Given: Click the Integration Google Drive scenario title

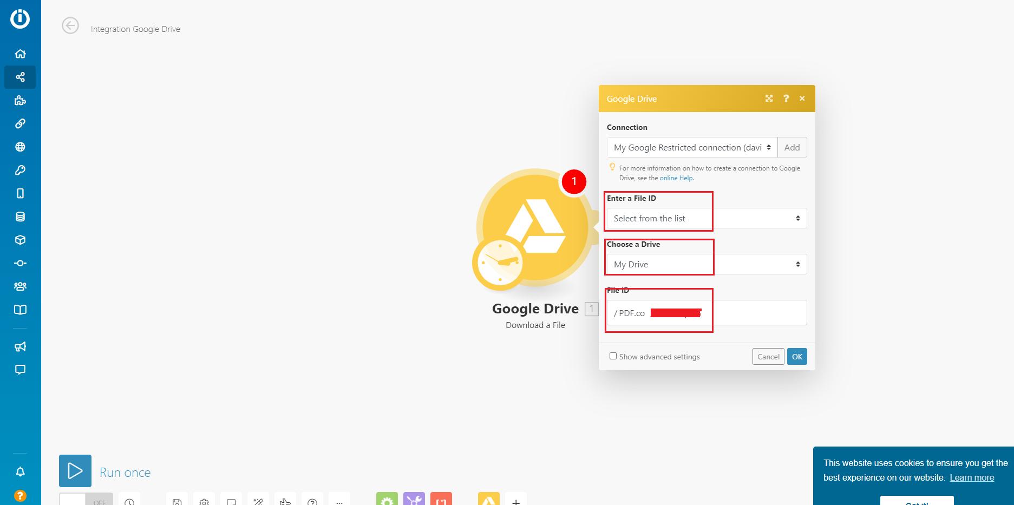Looking at the screenshot, I should 135,29.
